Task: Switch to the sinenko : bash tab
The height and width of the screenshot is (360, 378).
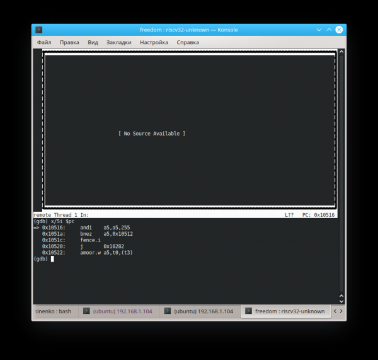Action: tap(52, 311)
